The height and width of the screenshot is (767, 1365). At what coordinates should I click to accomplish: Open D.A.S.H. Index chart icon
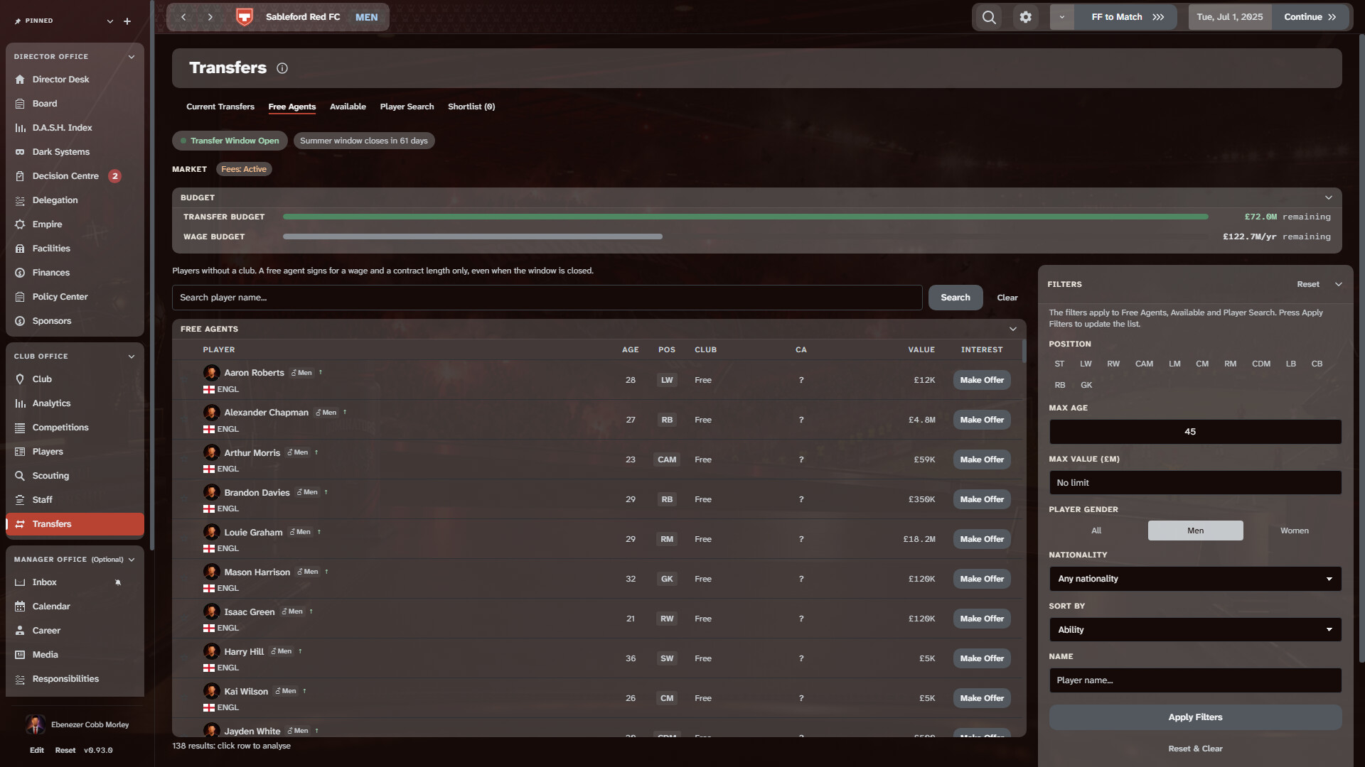point(20,128)
